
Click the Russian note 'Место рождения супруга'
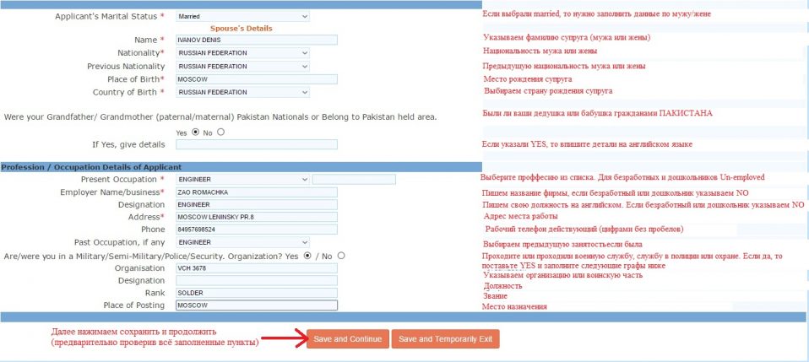tap(527, 79)
